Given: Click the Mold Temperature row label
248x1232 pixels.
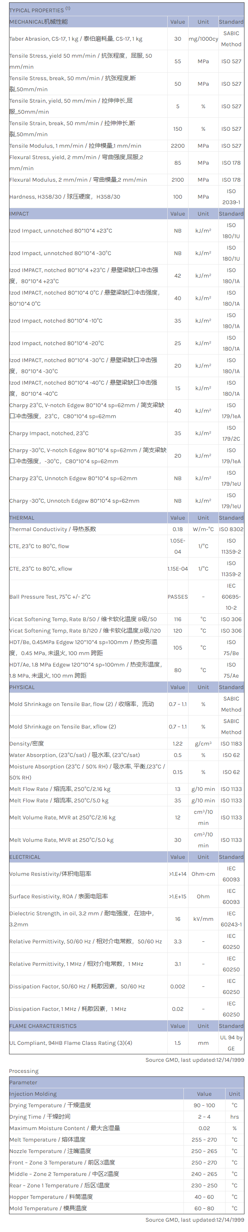Looking at the screenshot, I should 48,1208.
